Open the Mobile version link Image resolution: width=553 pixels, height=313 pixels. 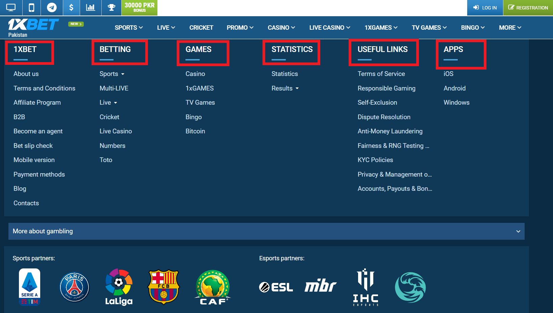click(34, 160)
